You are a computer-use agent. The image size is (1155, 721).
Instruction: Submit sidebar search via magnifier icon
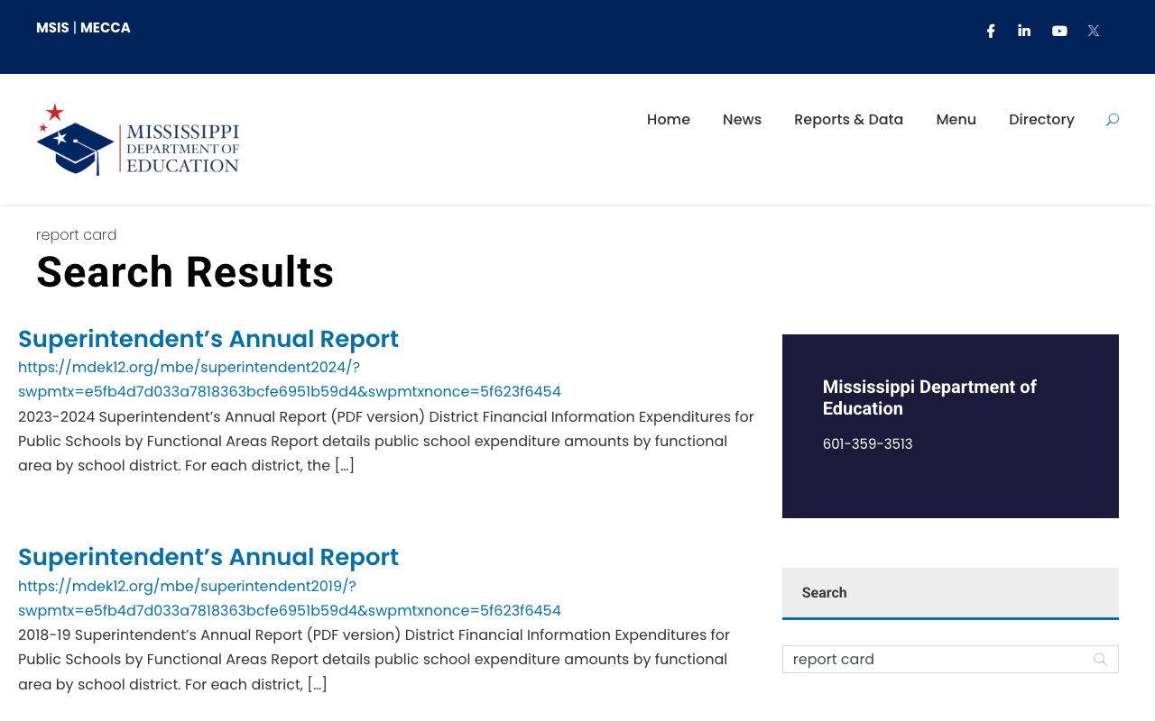(1100, 660)
